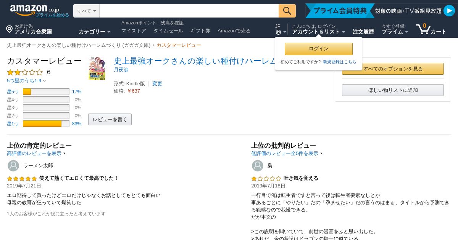Select price ￥637 text
The image size is (458, 240).
[x=134, y=91]
